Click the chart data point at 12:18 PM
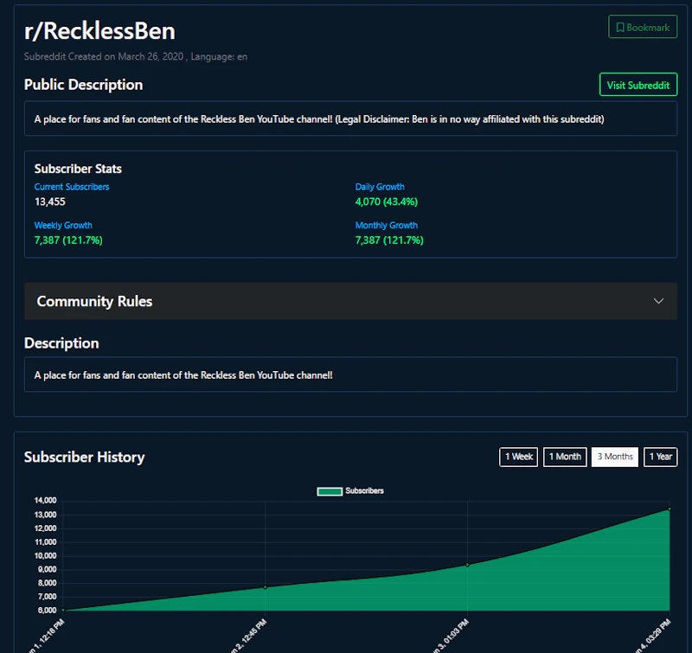 click(63, 611)
